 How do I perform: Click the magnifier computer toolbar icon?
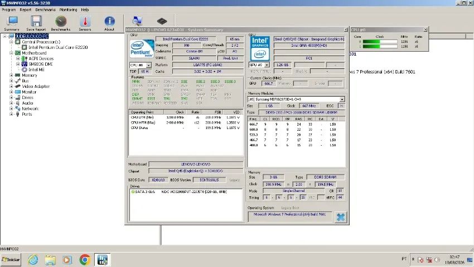tap(137, 21)
